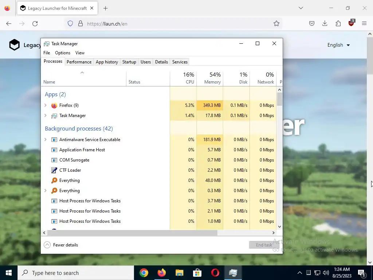The width and height of the screenshot is (373, 280).
Task: Open Firefox downloads panel
Action: (325, 23)
